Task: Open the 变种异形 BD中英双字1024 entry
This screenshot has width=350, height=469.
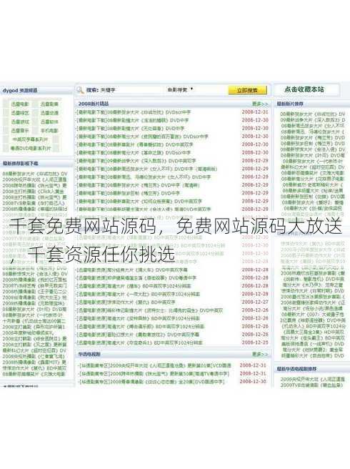Action: [x=138, y=318]
